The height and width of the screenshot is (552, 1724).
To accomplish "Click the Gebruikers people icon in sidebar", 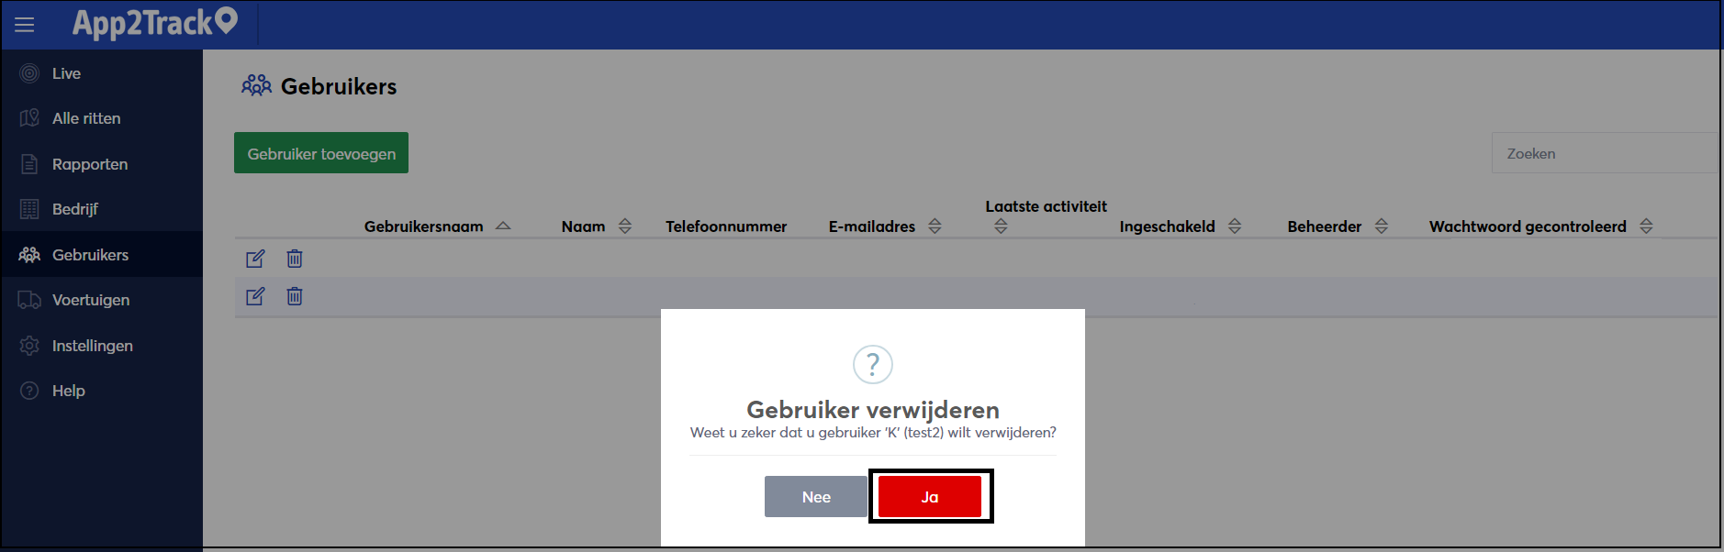I will pyautogui.click(x=29, y=255).
